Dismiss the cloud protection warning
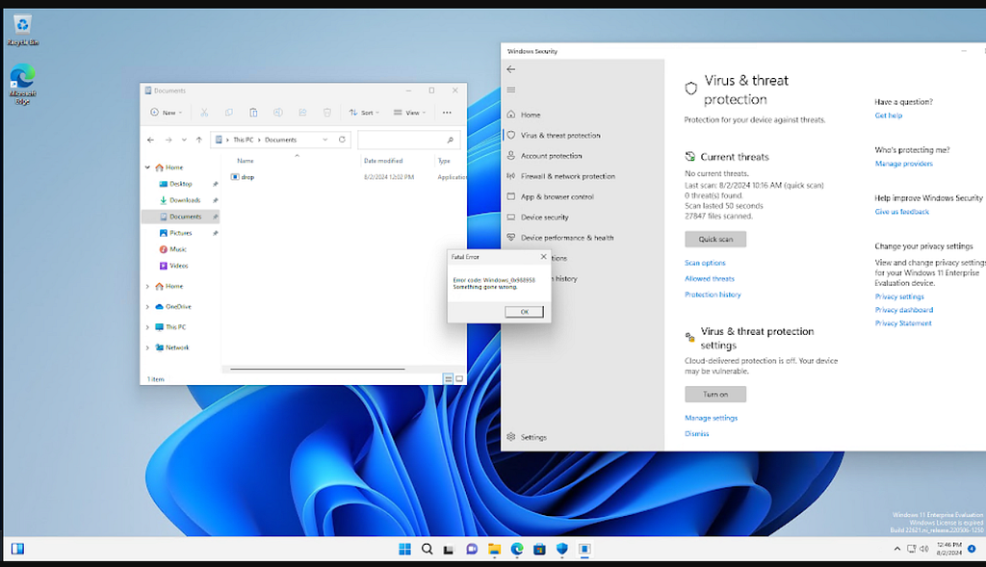 [x=697, y=434]
